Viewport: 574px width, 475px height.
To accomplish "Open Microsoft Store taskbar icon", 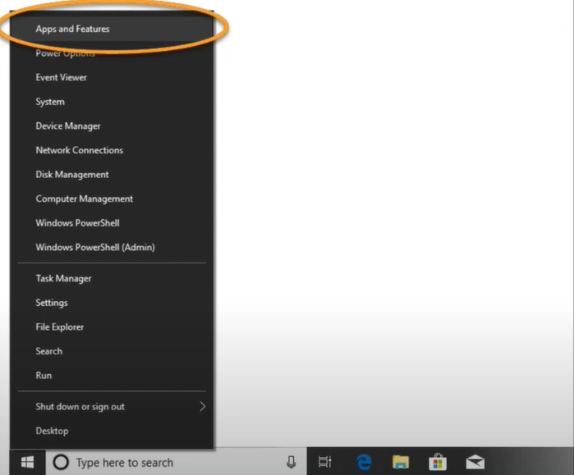I will tap(438, 462).
